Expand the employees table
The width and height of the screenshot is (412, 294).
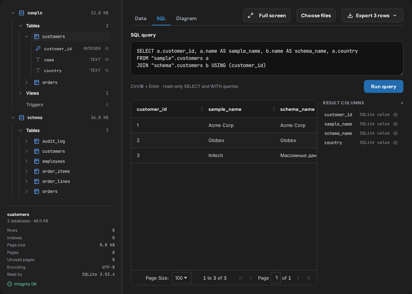coord(27,161)
